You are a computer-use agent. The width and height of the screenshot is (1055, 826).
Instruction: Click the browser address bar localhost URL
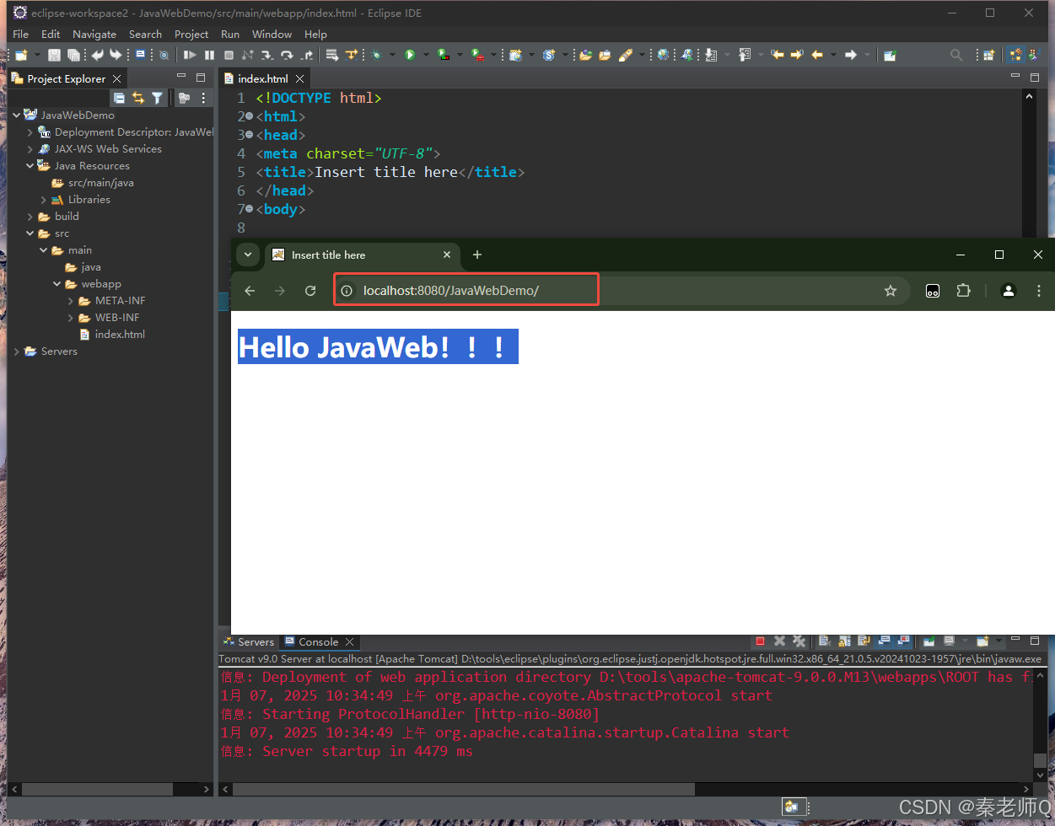[451, 291]
